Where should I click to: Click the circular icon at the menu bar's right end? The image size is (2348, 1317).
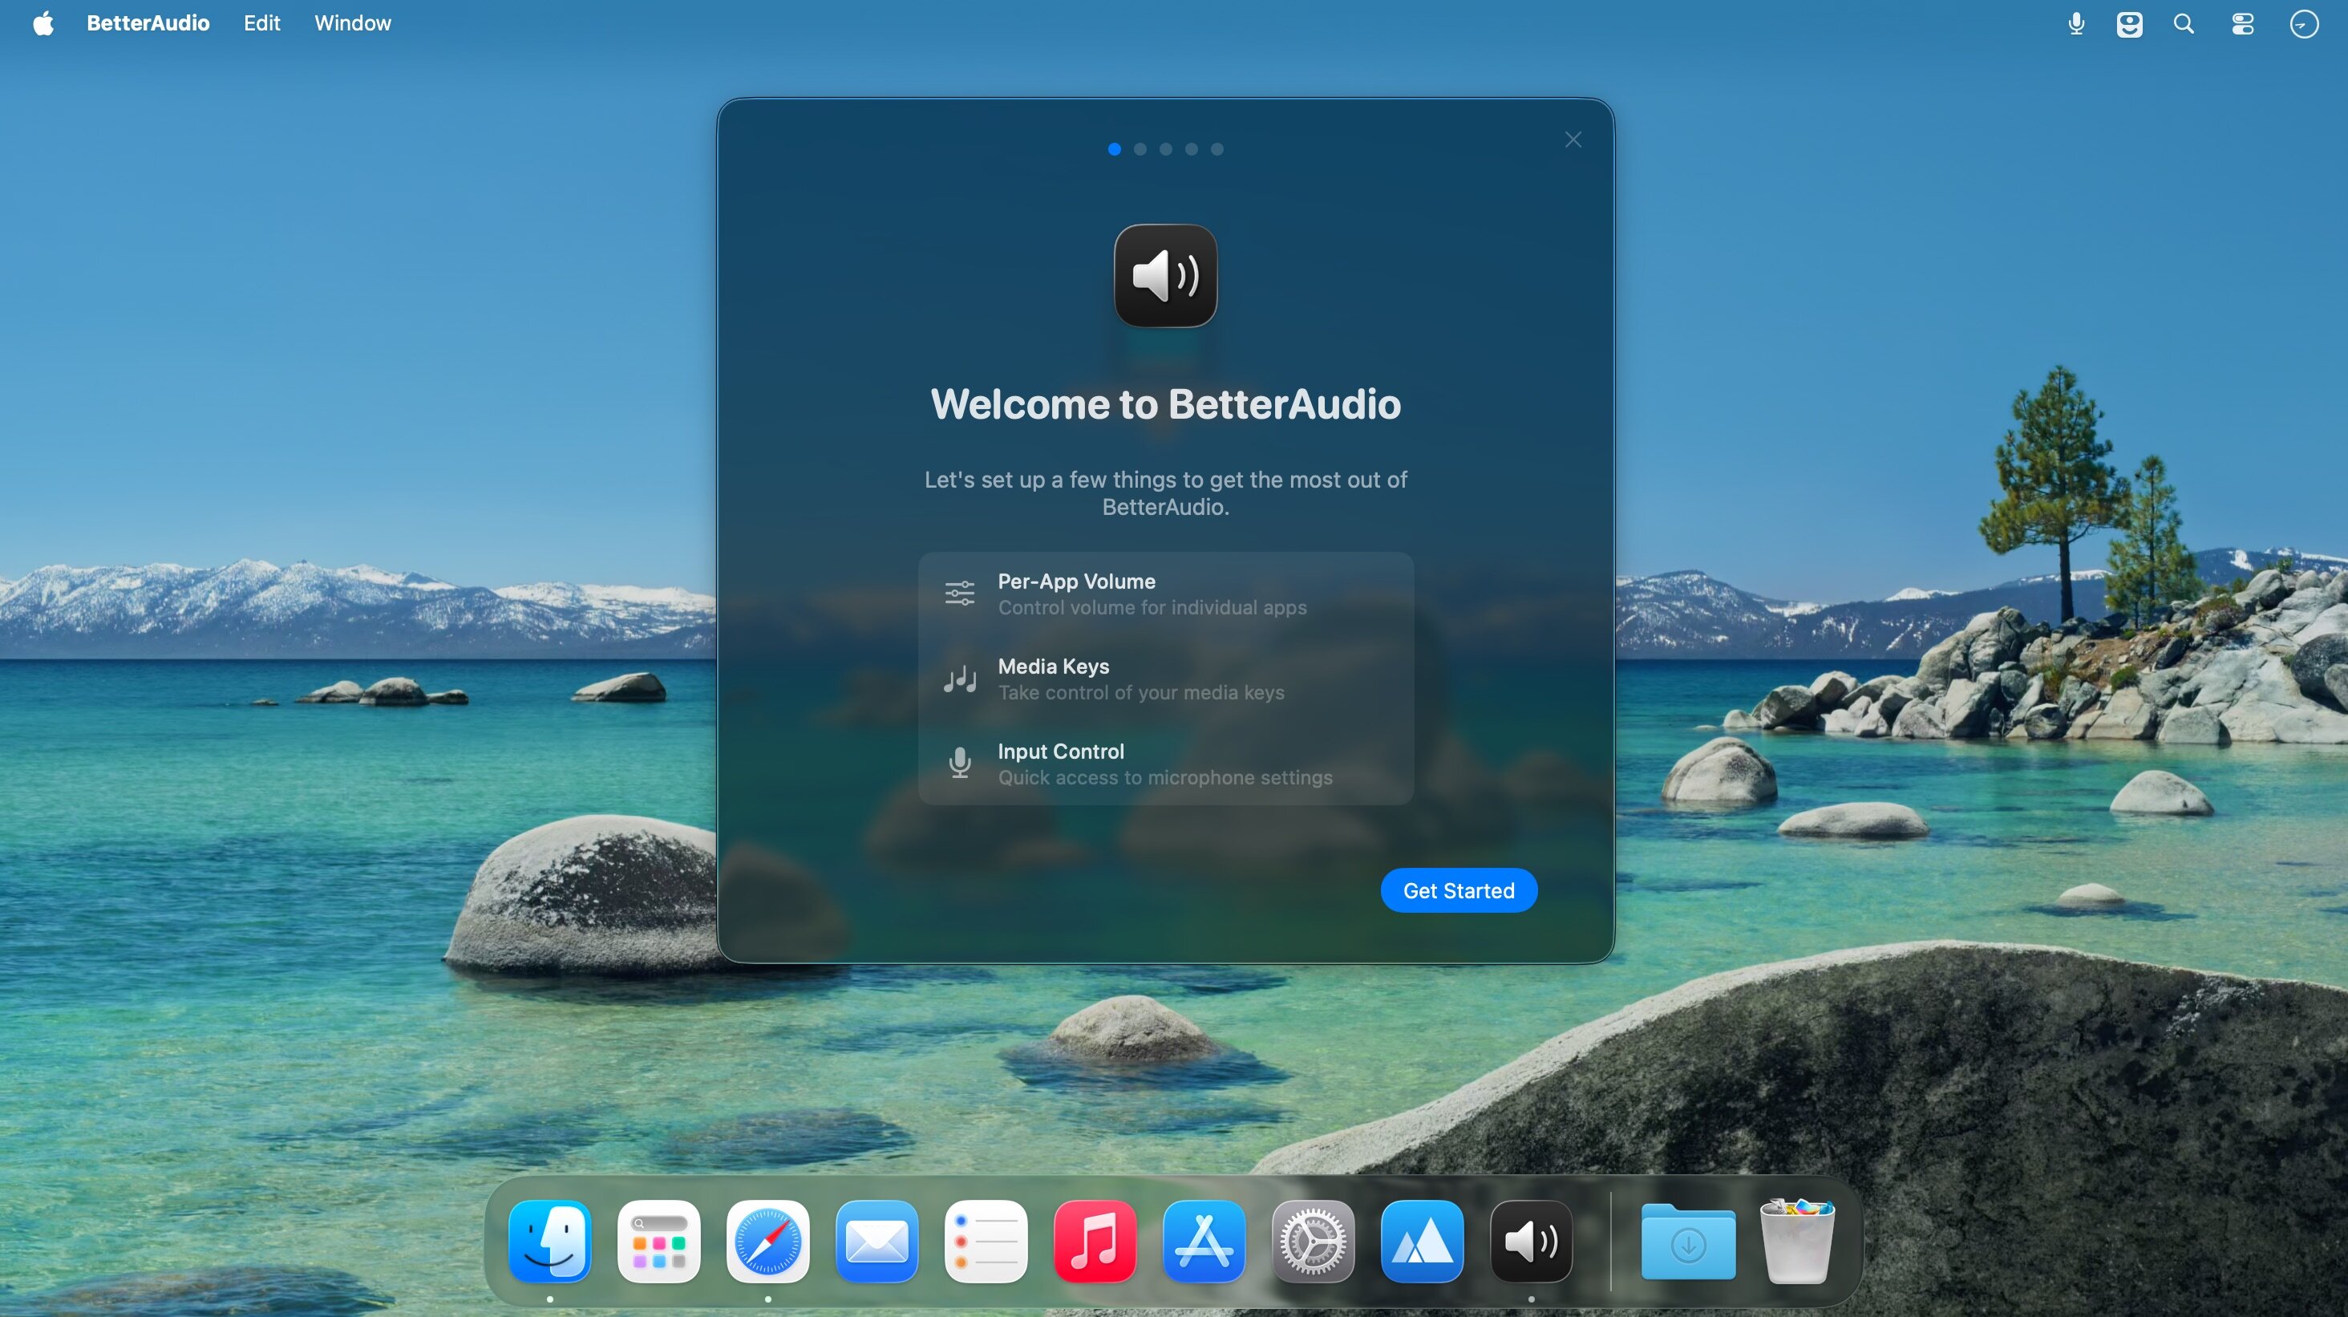point(2304,24)
